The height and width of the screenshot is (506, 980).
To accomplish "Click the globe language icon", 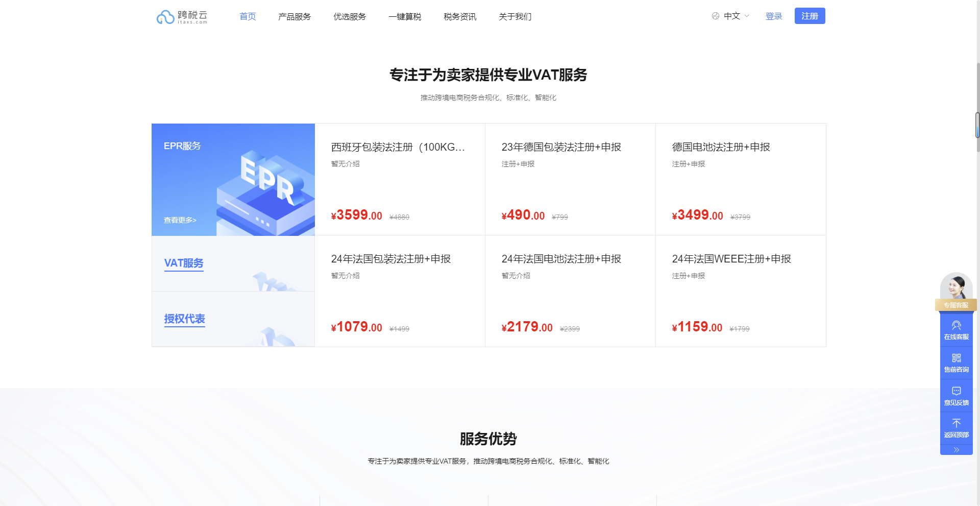I will [716, 16].
